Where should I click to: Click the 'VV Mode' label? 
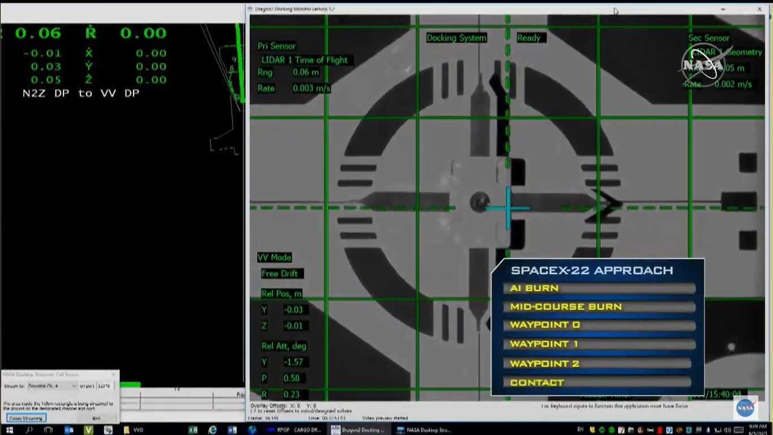pyautogui.click(x=274, y=257)
